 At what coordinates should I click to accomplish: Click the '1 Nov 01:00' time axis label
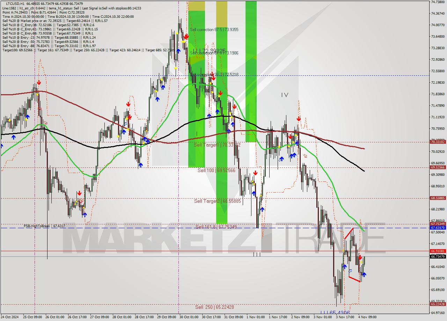255,317
